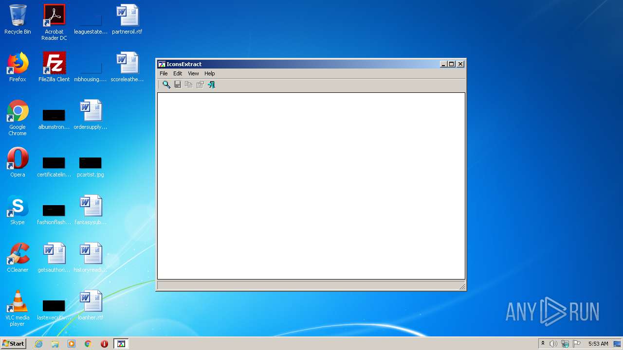This screenshot has height=350, width=623.
Task: Open the Windows Start menu
Action: 13,344
